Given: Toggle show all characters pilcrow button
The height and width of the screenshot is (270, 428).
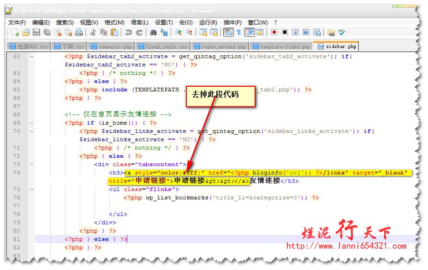Looking at the screenshot, I should (238, 32).
